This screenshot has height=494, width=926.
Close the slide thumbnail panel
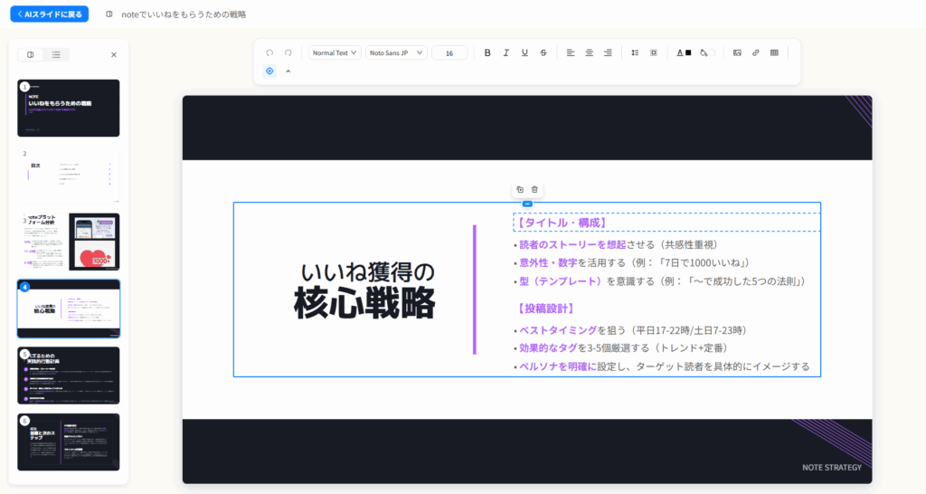point(114,54)
